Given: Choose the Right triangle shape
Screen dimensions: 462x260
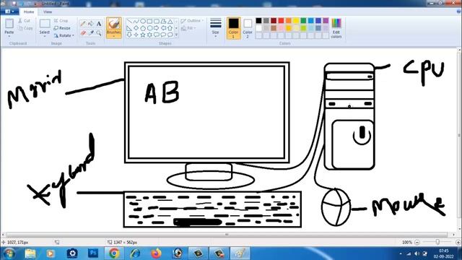Looking at the screenshot, I should click(129, 28).
